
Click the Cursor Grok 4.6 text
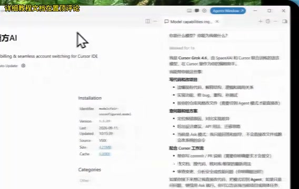(x=193, y=58)
